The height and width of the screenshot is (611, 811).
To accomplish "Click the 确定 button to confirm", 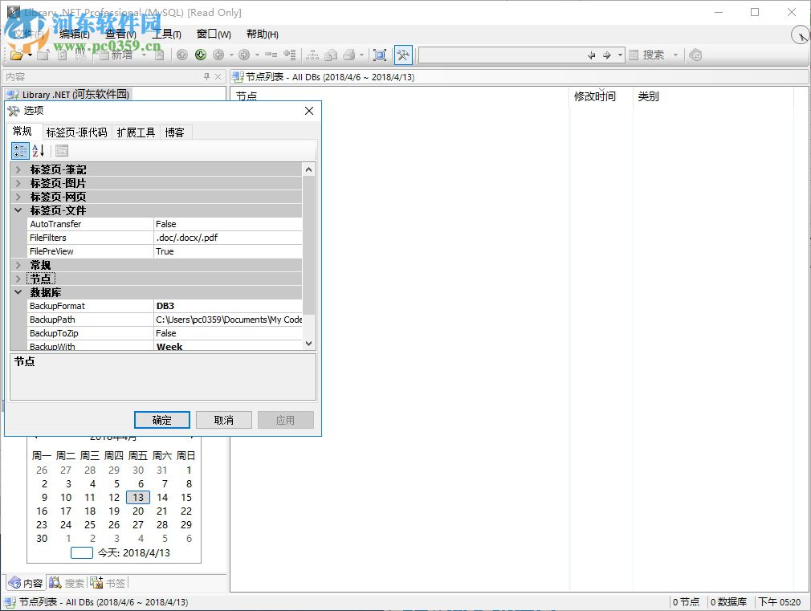I will tap(161, 419).
